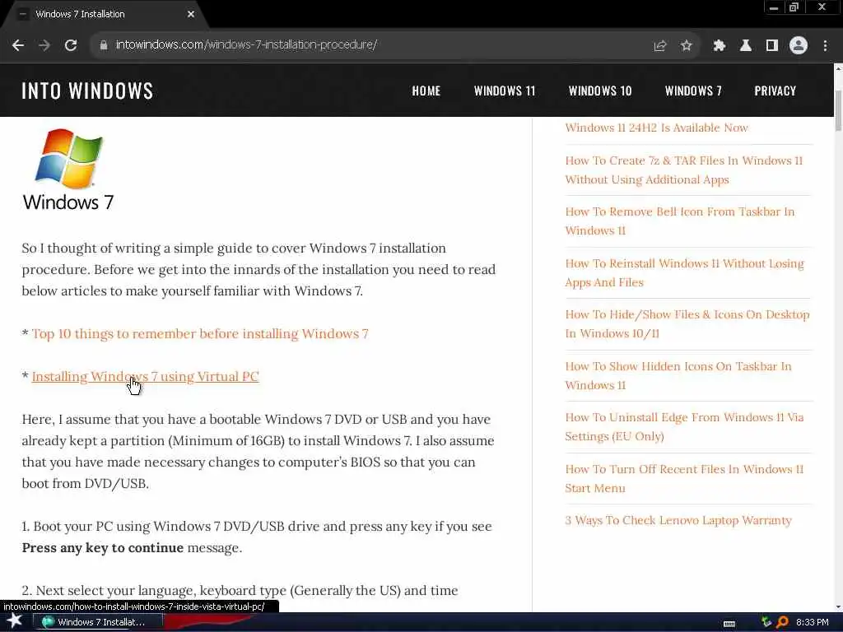Close the Windows 7 Installation tab
The width and height of the screenshot is (843, 632).
coord(191,14)
